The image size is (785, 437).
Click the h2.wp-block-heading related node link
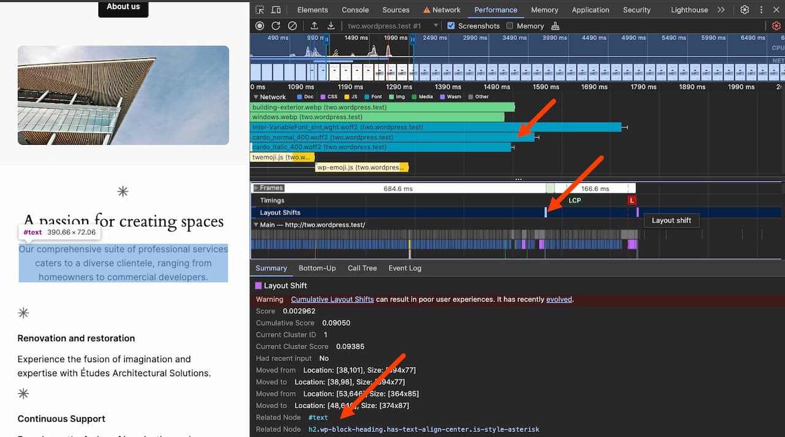424,429
